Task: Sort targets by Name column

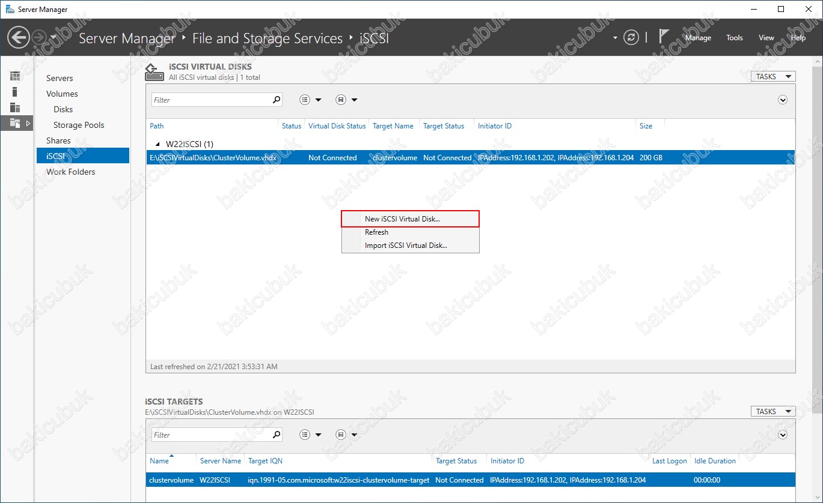Action: (x=159, y=461)
